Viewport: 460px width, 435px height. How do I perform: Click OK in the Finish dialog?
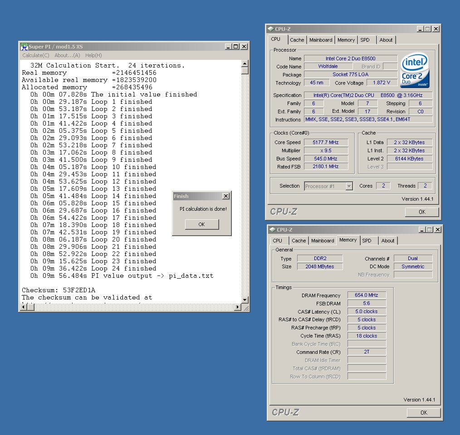pos(202,224)
